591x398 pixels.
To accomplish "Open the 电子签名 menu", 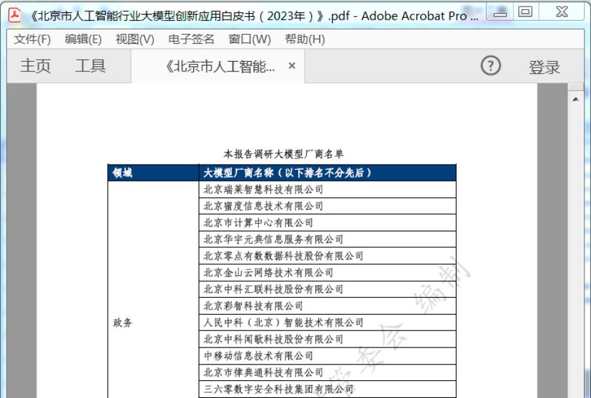I will pyautogui.click(x=191, y=39).
